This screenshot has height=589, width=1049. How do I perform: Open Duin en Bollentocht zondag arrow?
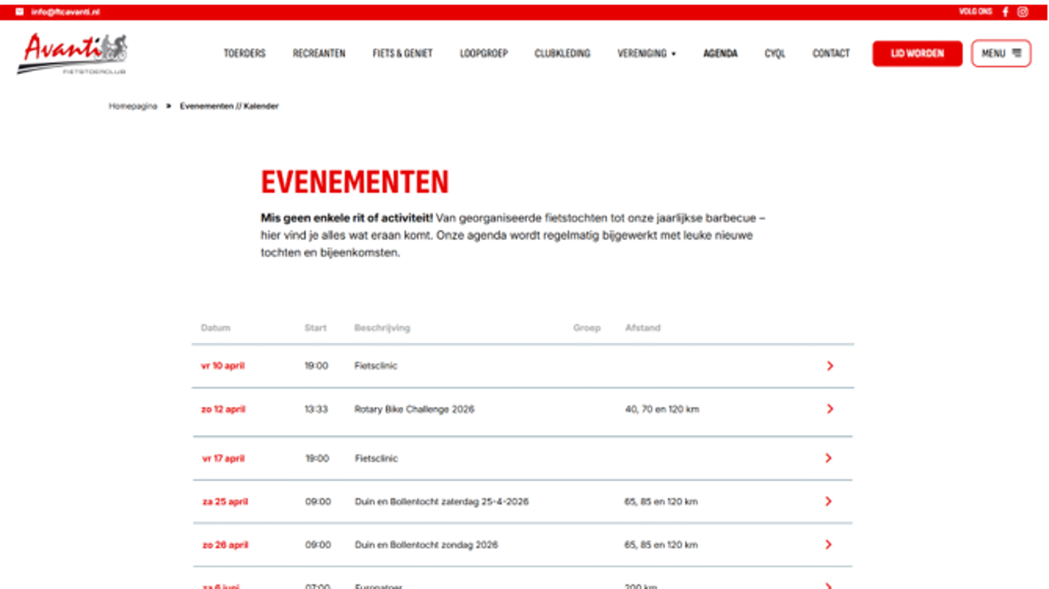[828, 544]
